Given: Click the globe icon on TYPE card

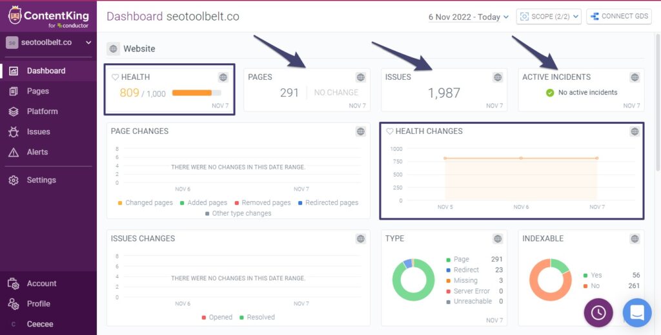Looking at the screenshot, I should [x=498, y=238].
